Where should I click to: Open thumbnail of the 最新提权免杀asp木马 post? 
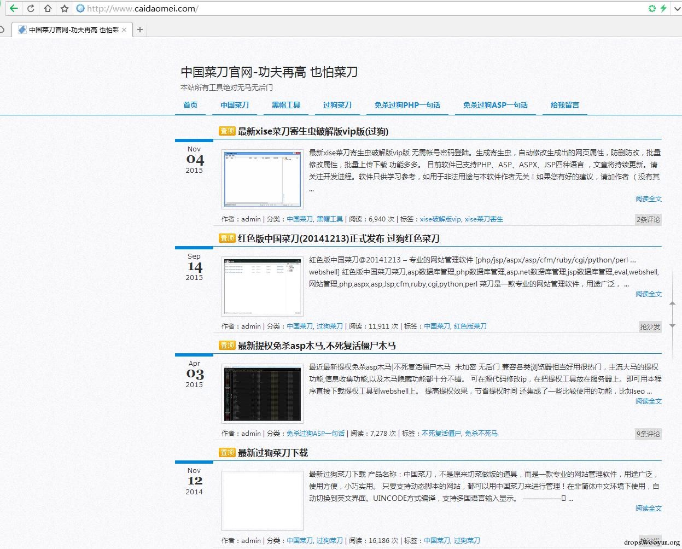263,393
